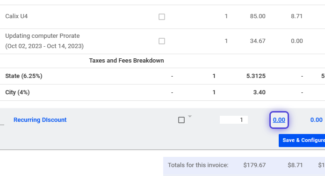
Task: Click the Taxes and Fees Breakdown heading
Action: point(126,61)
